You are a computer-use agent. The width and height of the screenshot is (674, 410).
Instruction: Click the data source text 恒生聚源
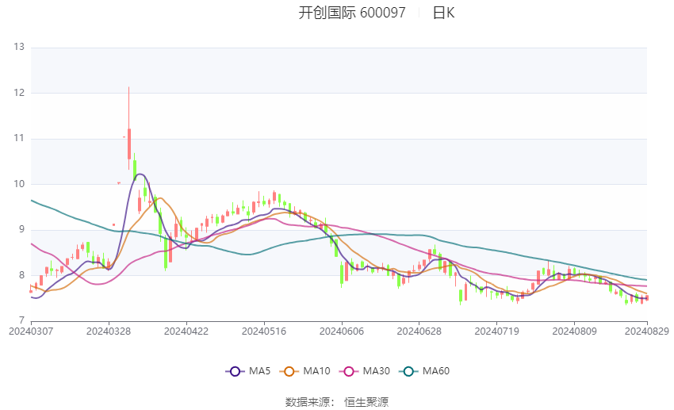[366, 402]
